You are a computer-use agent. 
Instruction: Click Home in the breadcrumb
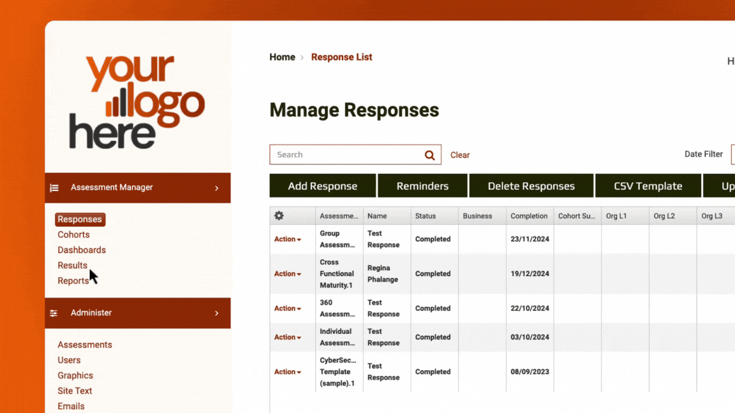tap(282, 57)
